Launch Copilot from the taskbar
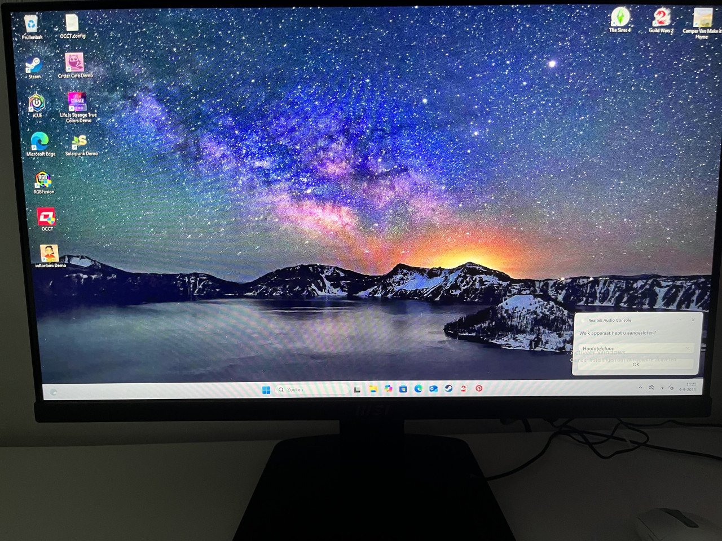The height and width of the screenshot is (541, 722). [388, 389]
